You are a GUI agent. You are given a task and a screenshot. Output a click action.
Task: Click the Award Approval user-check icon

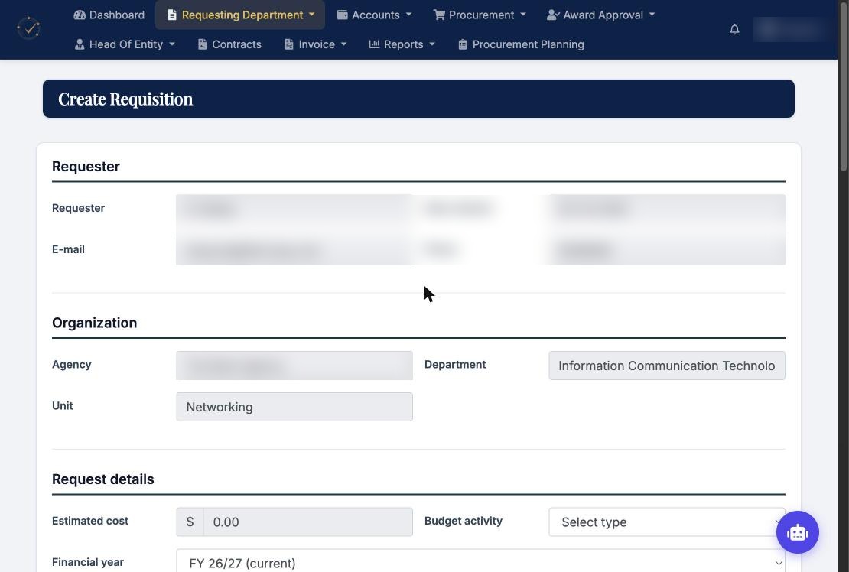[553, 15]
